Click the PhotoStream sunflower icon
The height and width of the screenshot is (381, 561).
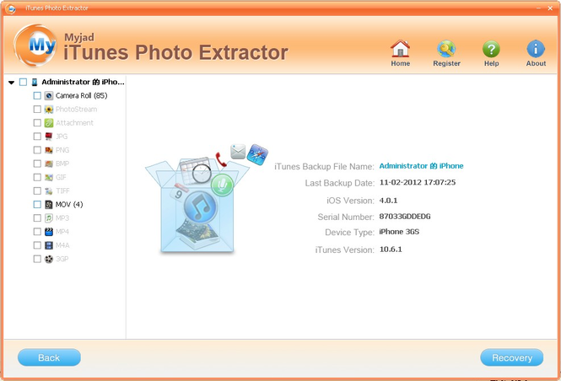tap(49, 110)
